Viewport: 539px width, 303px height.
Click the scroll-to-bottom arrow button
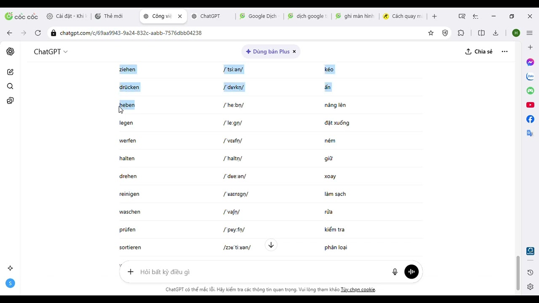[271, 245]
